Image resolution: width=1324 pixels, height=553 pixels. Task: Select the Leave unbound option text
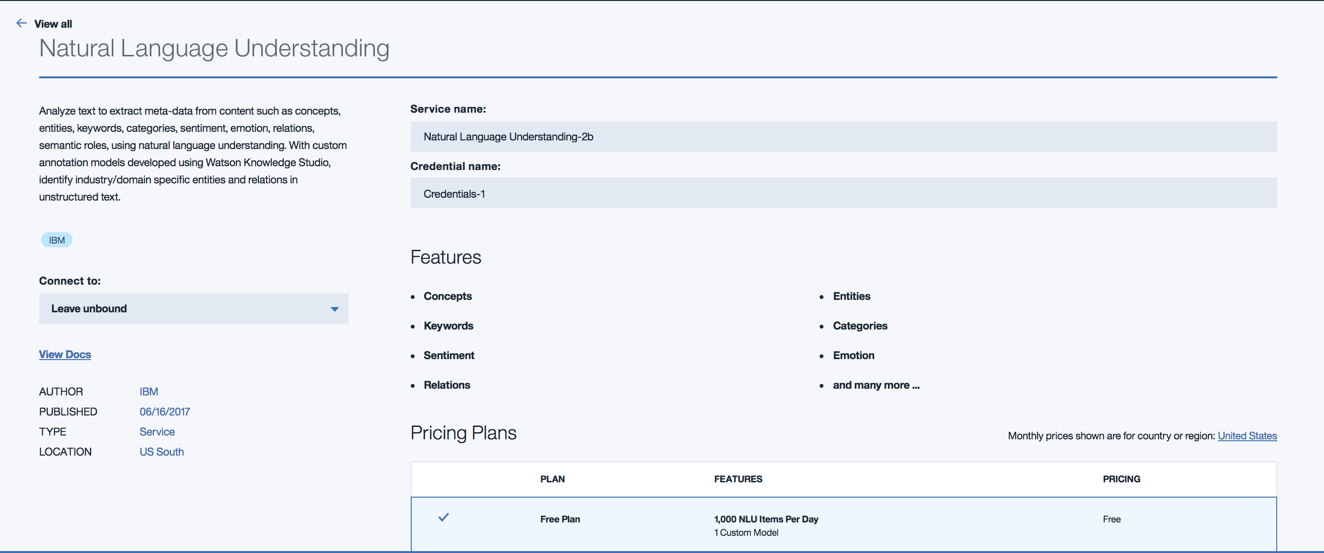(x=89, y=308)
